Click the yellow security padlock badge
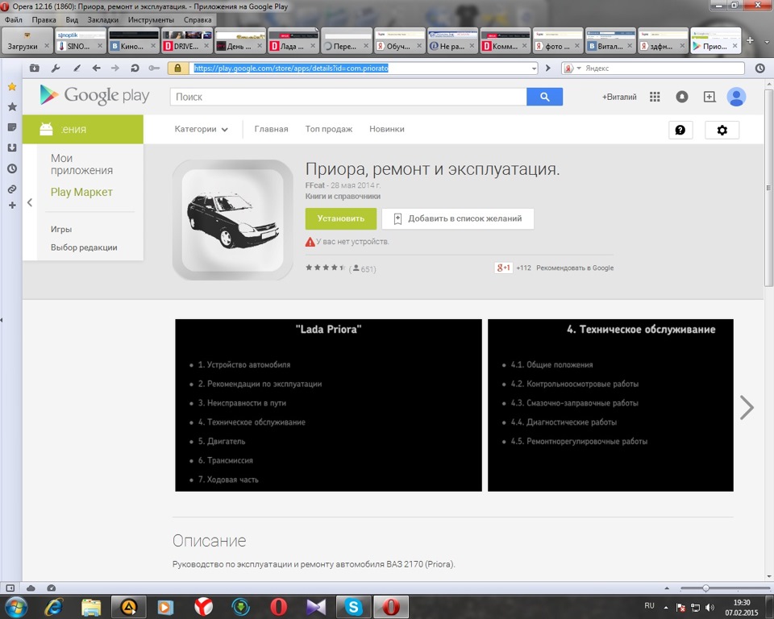 177,69
